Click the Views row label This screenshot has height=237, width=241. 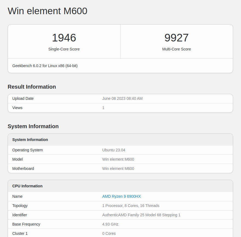pos(17,108)
